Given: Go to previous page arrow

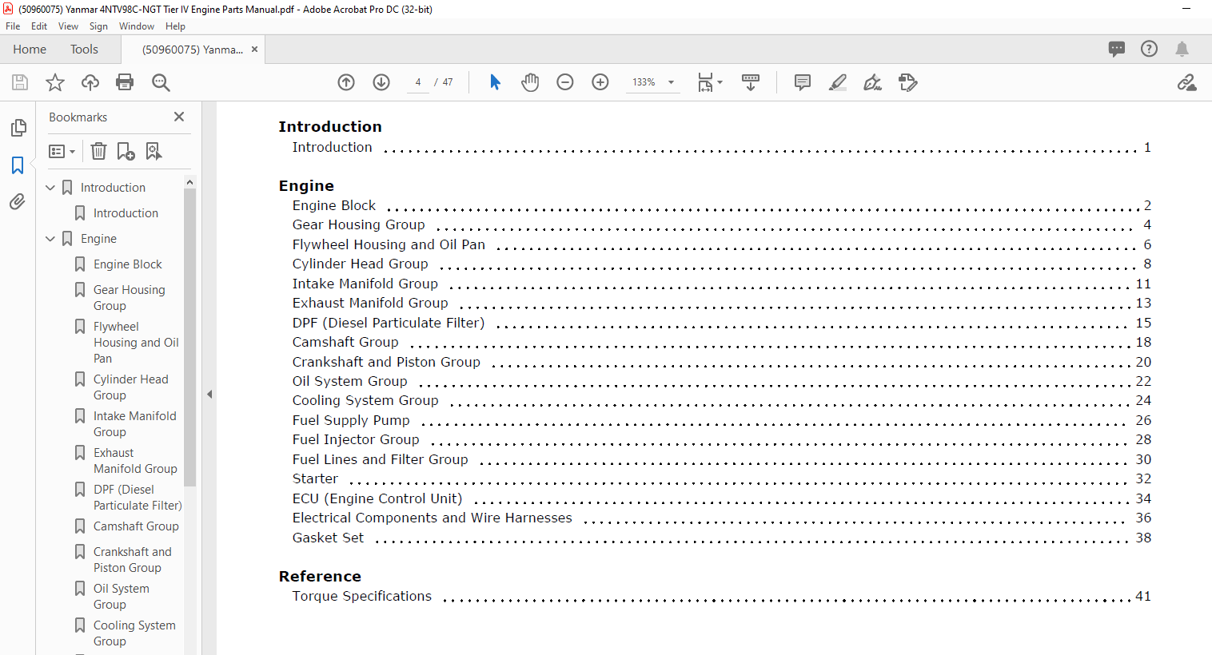Looking at the screenshot, I should [x=346, y=82].
